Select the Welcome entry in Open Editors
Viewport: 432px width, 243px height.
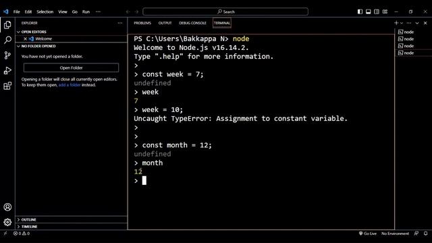[71, 39]
